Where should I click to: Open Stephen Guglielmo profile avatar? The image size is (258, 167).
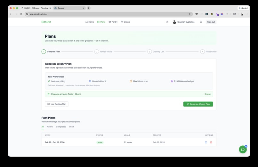pyautogui.click(x=174, y=22)
